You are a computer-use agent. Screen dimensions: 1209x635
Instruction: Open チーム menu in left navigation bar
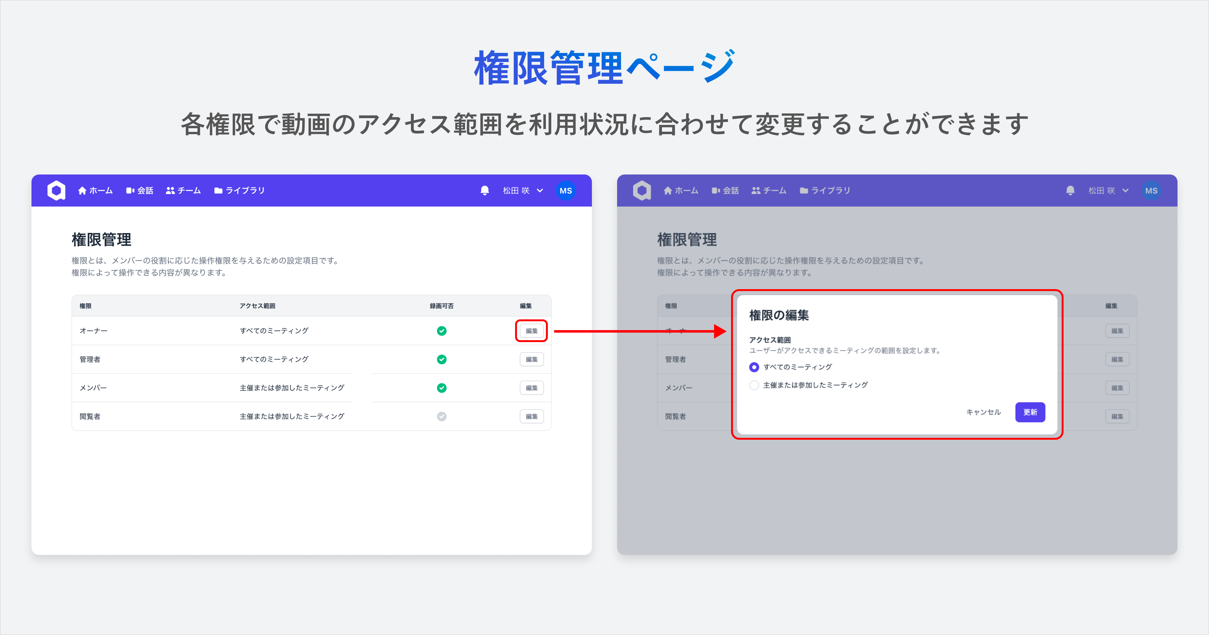point(183,190)
